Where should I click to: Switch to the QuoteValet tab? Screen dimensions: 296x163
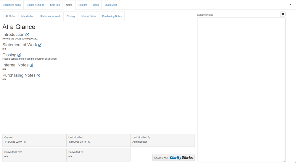pos(111,5)
